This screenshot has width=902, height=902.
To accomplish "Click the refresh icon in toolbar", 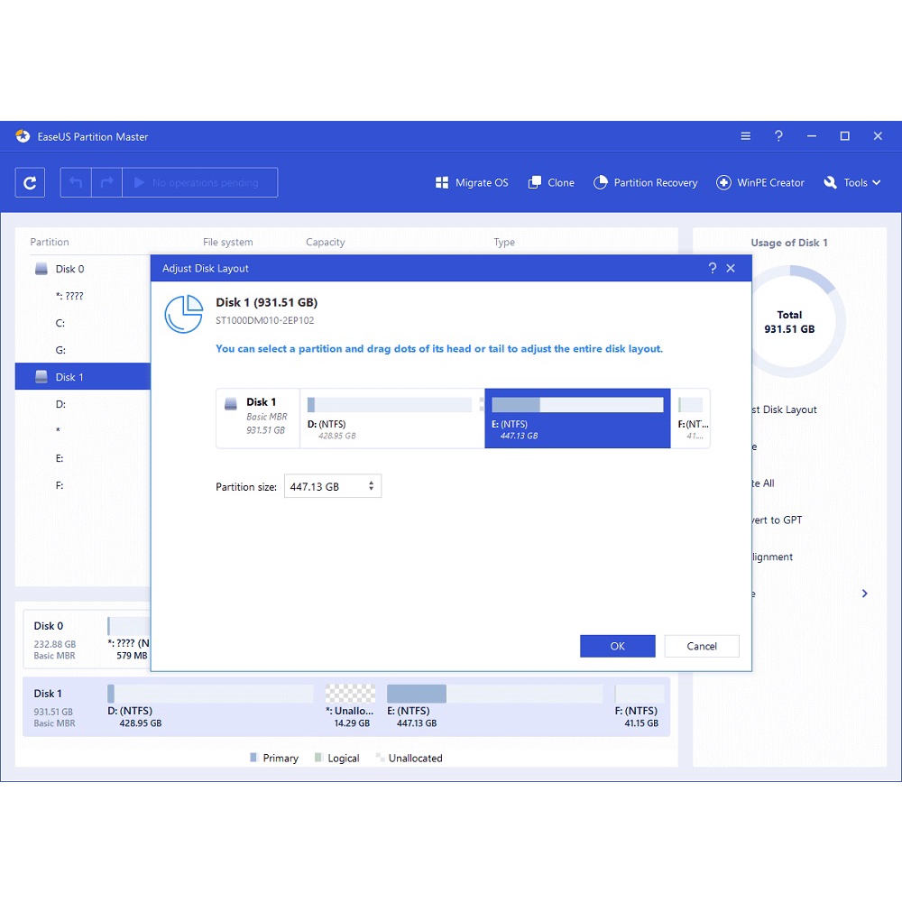I will click(30, 182).
